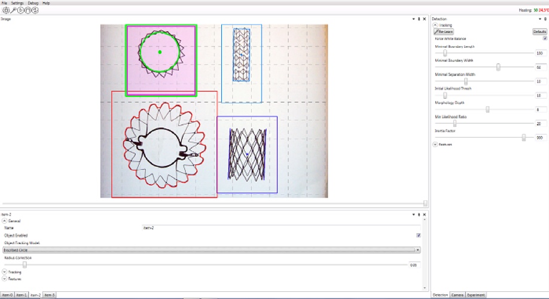Toggle Force White Balance checkbox
Image resolution: width=549 pixels, height=299 pixels.
coord(544,38)
